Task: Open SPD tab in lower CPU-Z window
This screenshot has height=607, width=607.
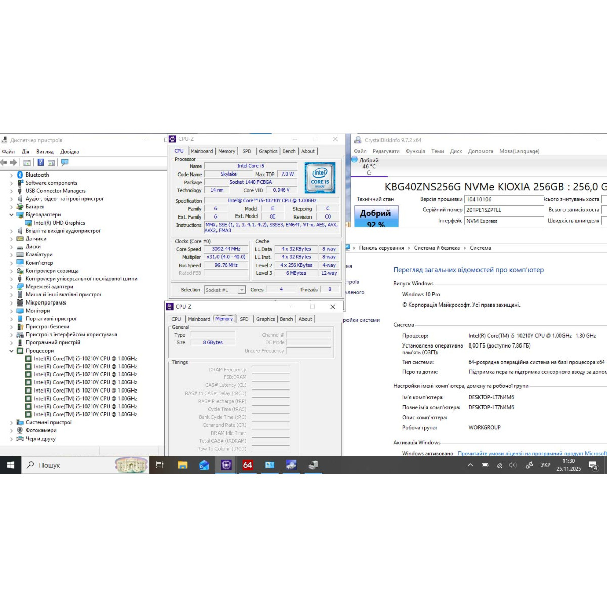Action: pyautogui.click(x=244, y=319)
